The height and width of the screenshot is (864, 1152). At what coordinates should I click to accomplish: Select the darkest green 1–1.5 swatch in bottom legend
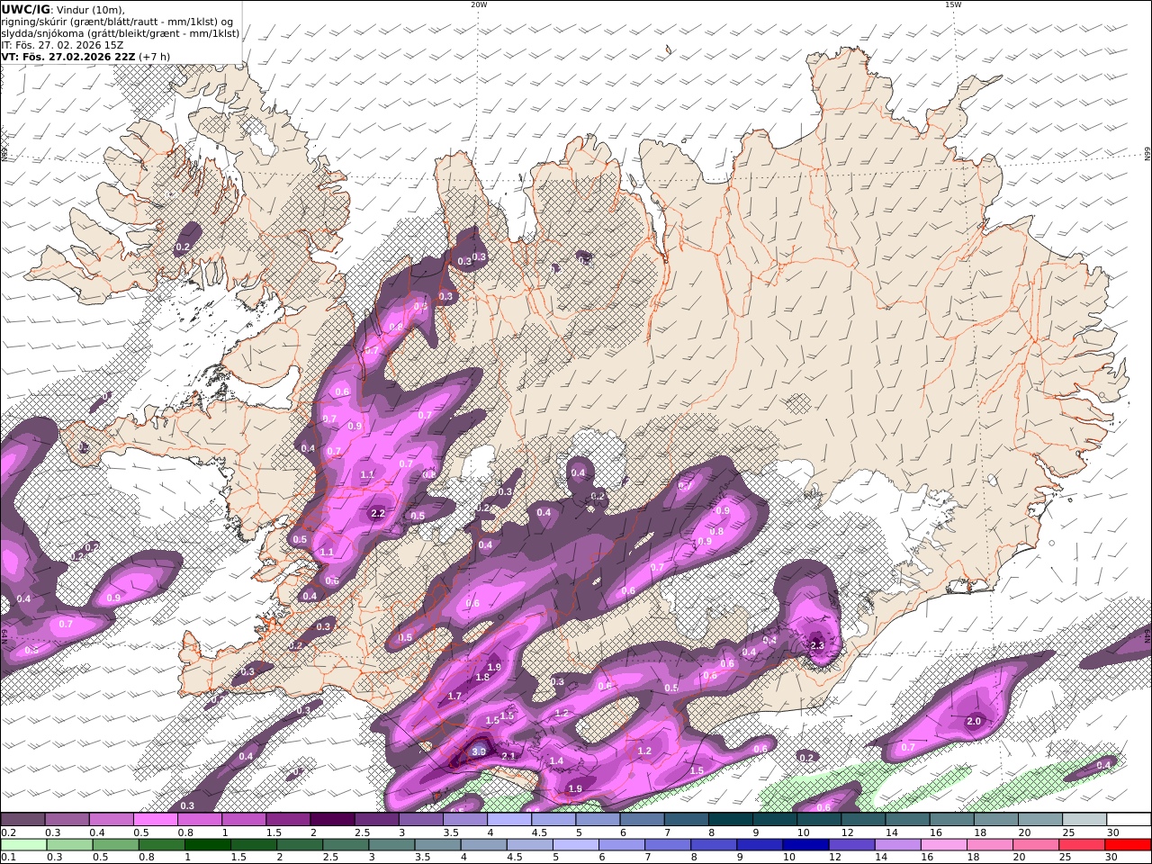208,845
